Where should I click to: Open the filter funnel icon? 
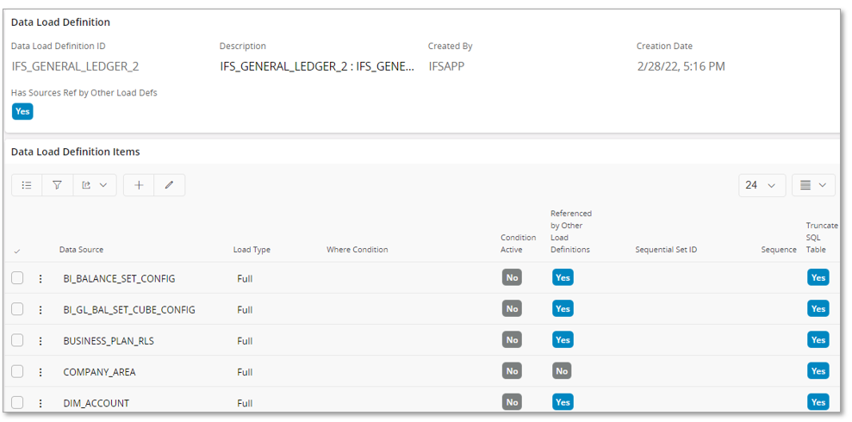click(57, 185)
